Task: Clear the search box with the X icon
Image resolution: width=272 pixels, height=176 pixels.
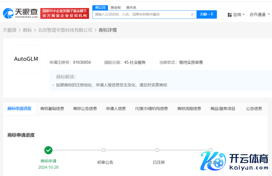Action: [192, 15]
